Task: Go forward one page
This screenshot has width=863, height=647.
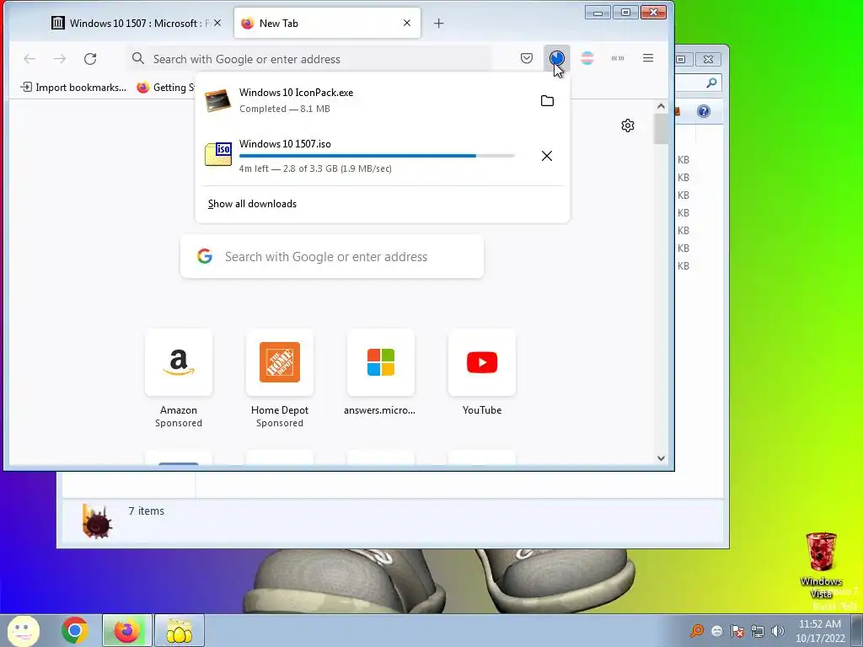Action: tap(60, 59)
